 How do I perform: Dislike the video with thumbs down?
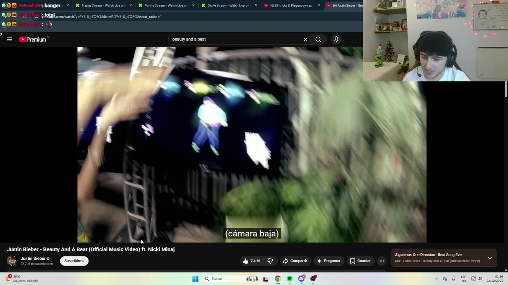pyautogui.click(x=270, y=261)
